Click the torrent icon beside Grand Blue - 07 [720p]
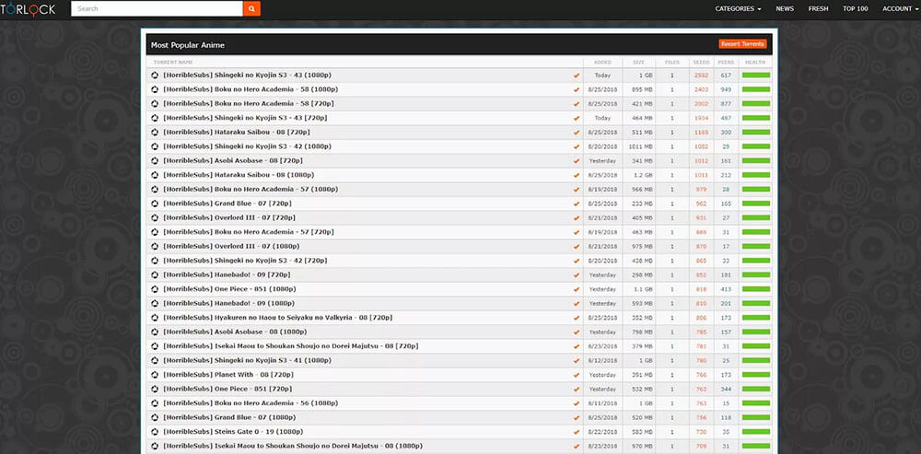 point(155,204)
